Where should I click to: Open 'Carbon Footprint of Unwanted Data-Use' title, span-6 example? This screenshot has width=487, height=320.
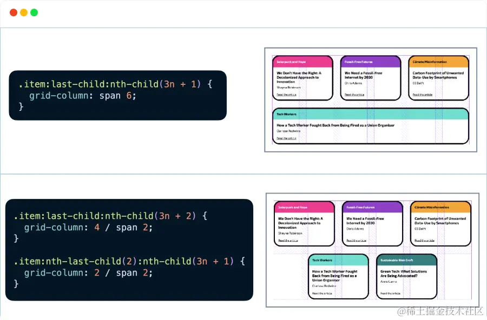[438, 75]
